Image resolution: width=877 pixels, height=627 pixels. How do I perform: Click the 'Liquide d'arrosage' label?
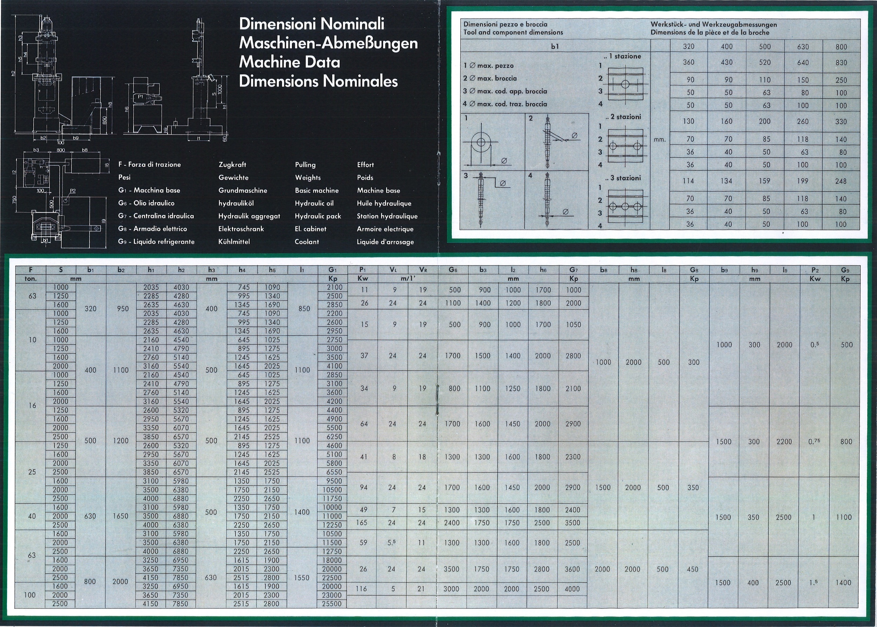pos(385,242)
